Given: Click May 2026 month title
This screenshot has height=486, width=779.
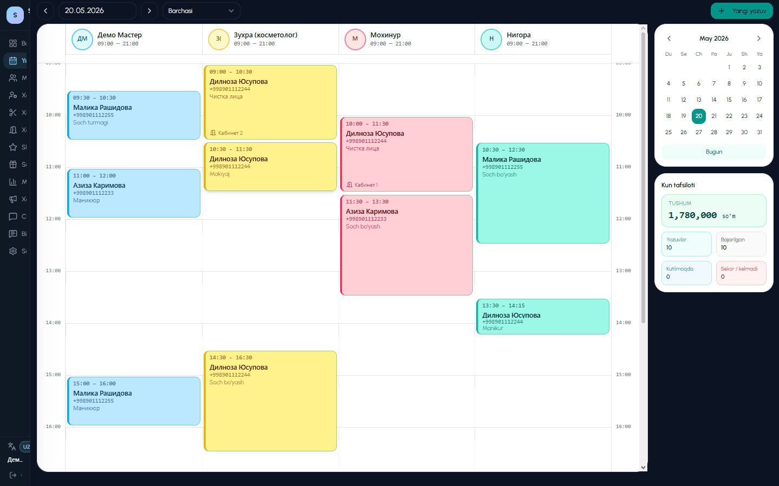Looking at the screenshot, I should [x=714, y=38].
